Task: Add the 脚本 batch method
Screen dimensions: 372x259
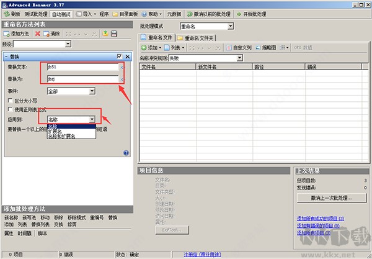Action: (42, 234)
